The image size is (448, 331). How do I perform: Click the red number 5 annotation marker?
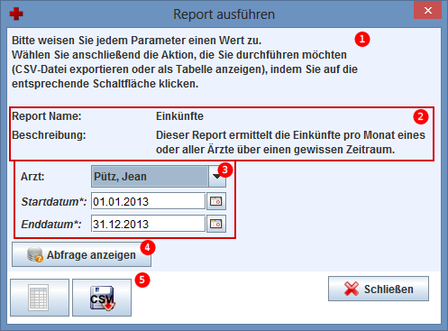click(x=142, y=280)
